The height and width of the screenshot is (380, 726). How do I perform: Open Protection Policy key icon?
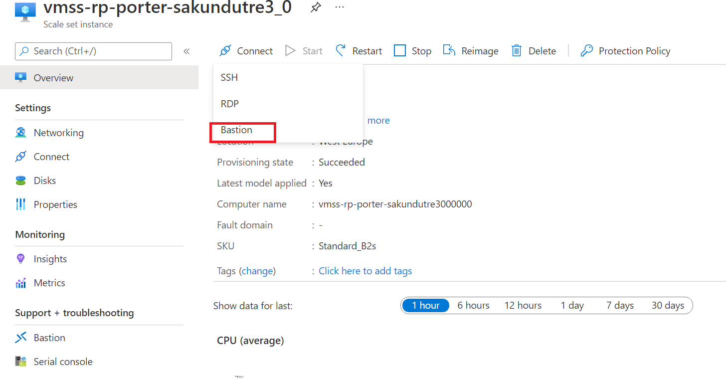click(587, 51)
